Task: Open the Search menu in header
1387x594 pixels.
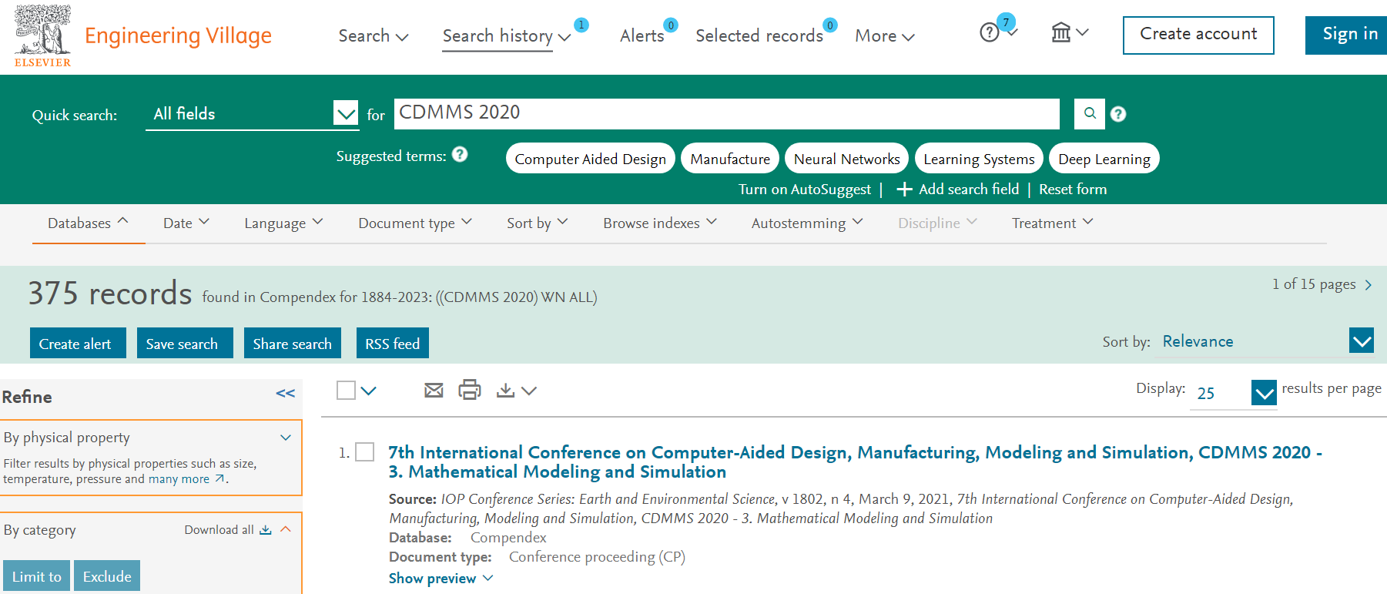Action: [374, 35]
